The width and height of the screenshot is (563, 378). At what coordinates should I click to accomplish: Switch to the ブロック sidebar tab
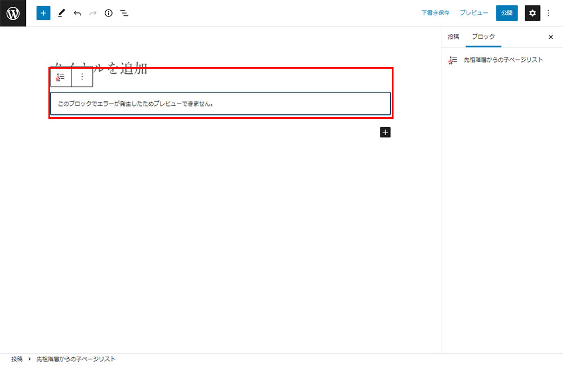(483, 37)
